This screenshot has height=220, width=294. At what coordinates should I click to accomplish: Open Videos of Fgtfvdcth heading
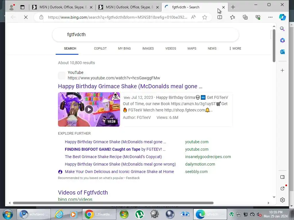point(83,192)
